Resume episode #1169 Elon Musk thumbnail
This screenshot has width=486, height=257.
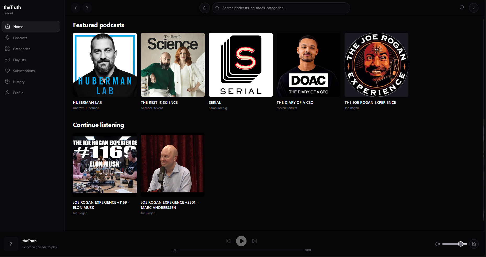point(105,165)
